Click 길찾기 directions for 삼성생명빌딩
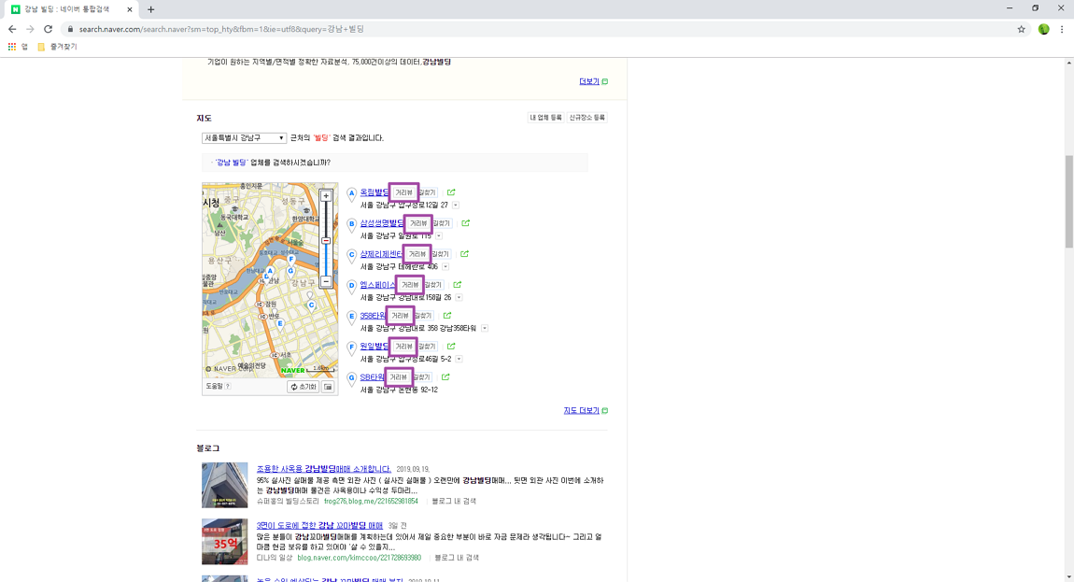This screenshot has height=582, width=1074. pyautogui.click(x=442, y=223)
